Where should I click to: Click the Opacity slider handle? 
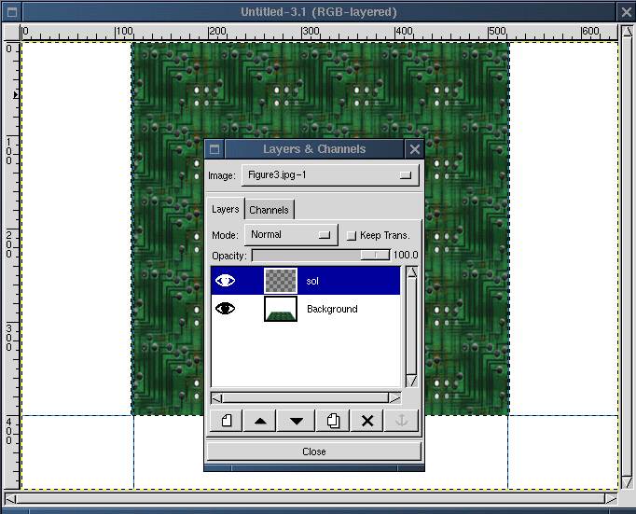pyautogui.click(x=375, y=255)
